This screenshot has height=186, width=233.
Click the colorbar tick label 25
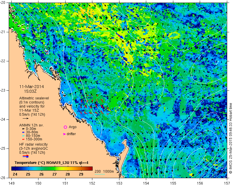point(28,174)
